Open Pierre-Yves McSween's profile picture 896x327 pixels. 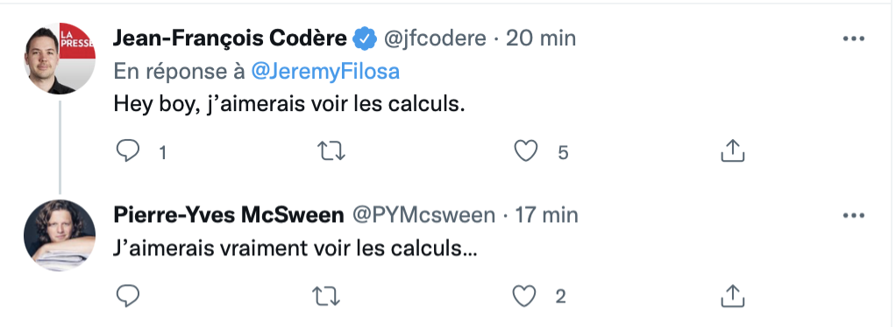click(60, 235)
